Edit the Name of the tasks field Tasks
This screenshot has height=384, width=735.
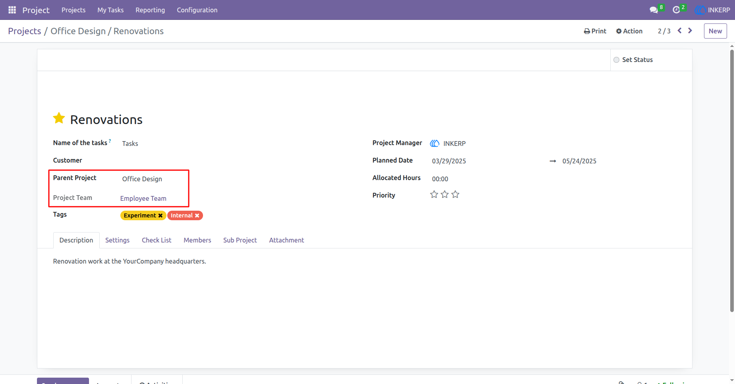click(x=130, y=144)
